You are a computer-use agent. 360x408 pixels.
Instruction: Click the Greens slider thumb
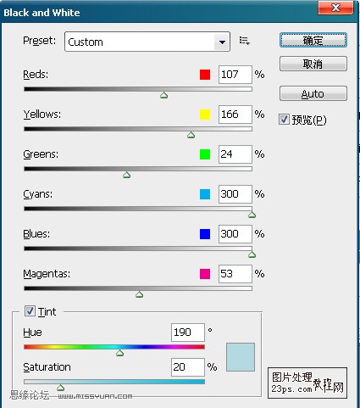pyautogui.click(x=126, y=175)
